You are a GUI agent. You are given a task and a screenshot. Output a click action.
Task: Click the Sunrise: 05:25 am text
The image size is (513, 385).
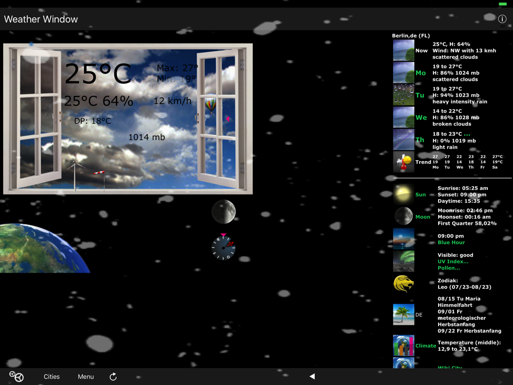pos(463,188)
